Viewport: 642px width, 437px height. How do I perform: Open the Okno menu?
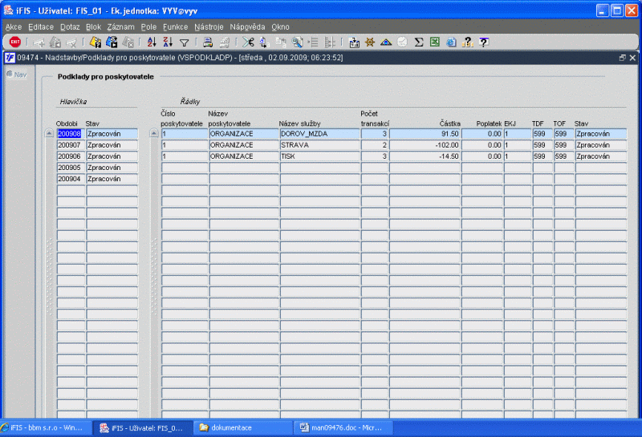point(280,27)
